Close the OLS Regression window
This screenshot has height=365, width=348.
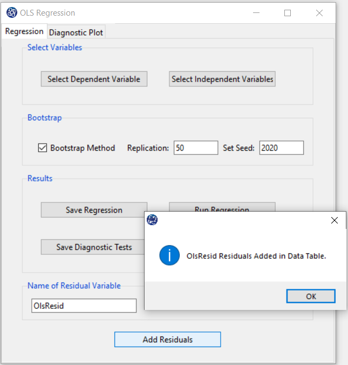(319, 13)
